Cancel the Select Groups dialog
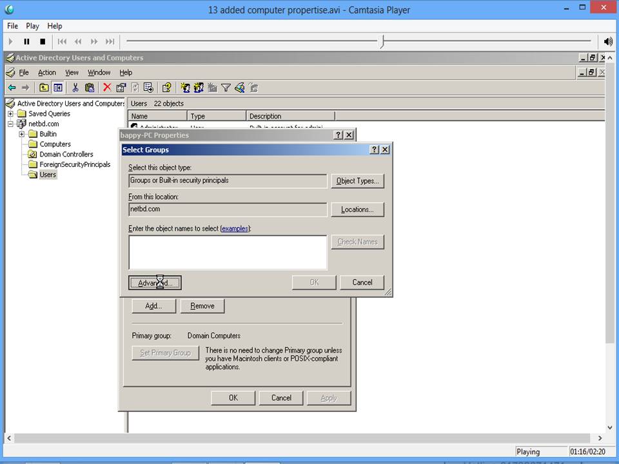 click(x=362, y=282)
